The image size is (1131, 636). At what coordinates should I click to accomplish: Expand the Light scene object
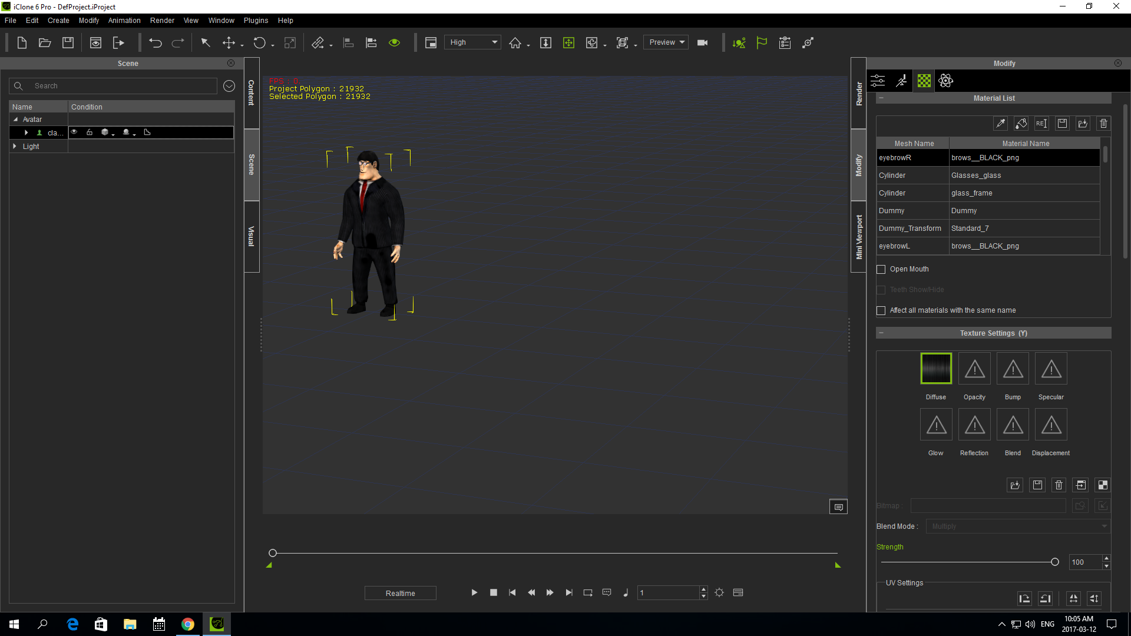point(15,145)
